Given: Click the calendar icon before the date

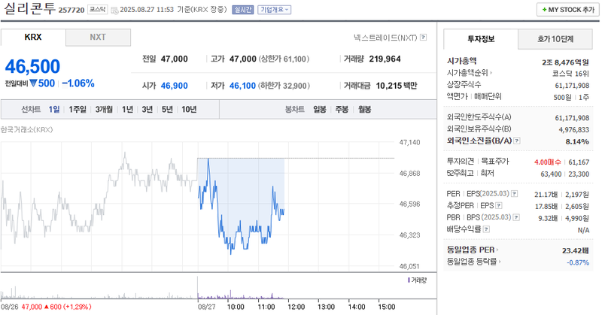Looking at the screenshot, I should click(x=114, y=10).
